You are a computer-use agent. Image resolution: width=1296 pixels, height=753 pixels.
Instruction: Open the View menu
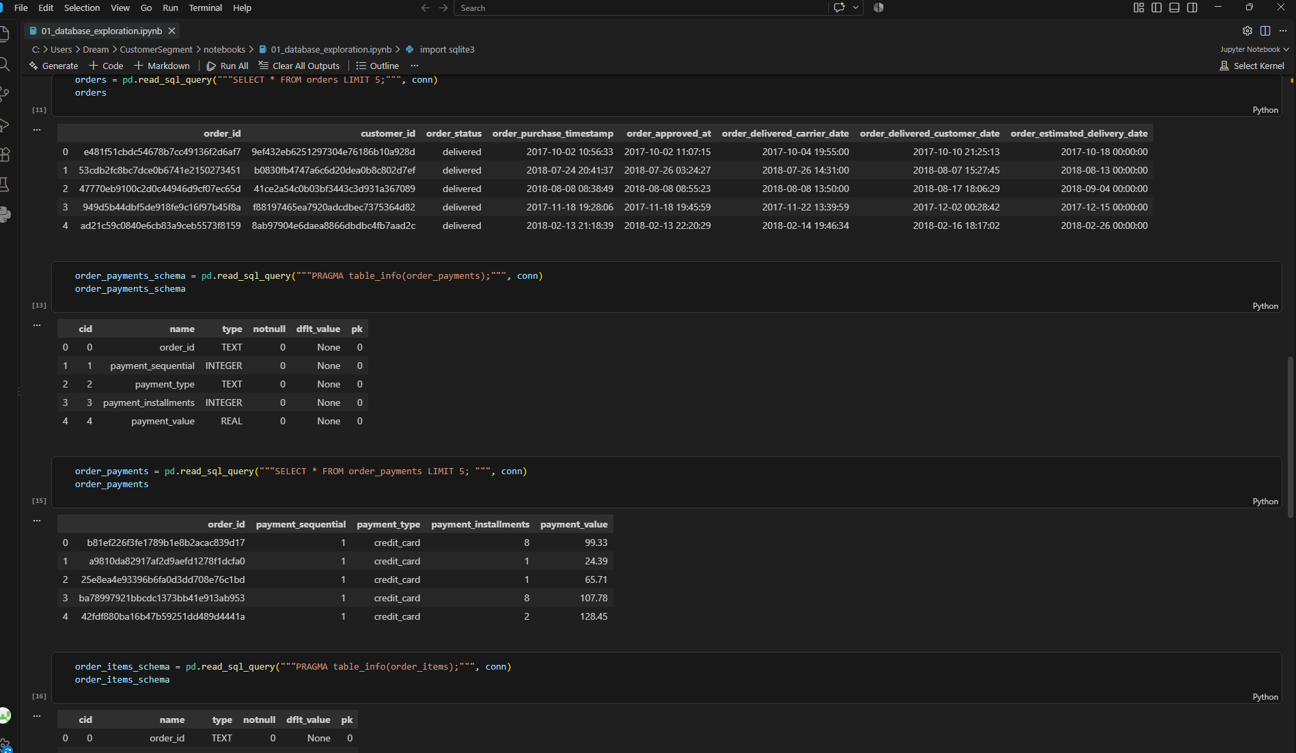[x=120, y=8]
